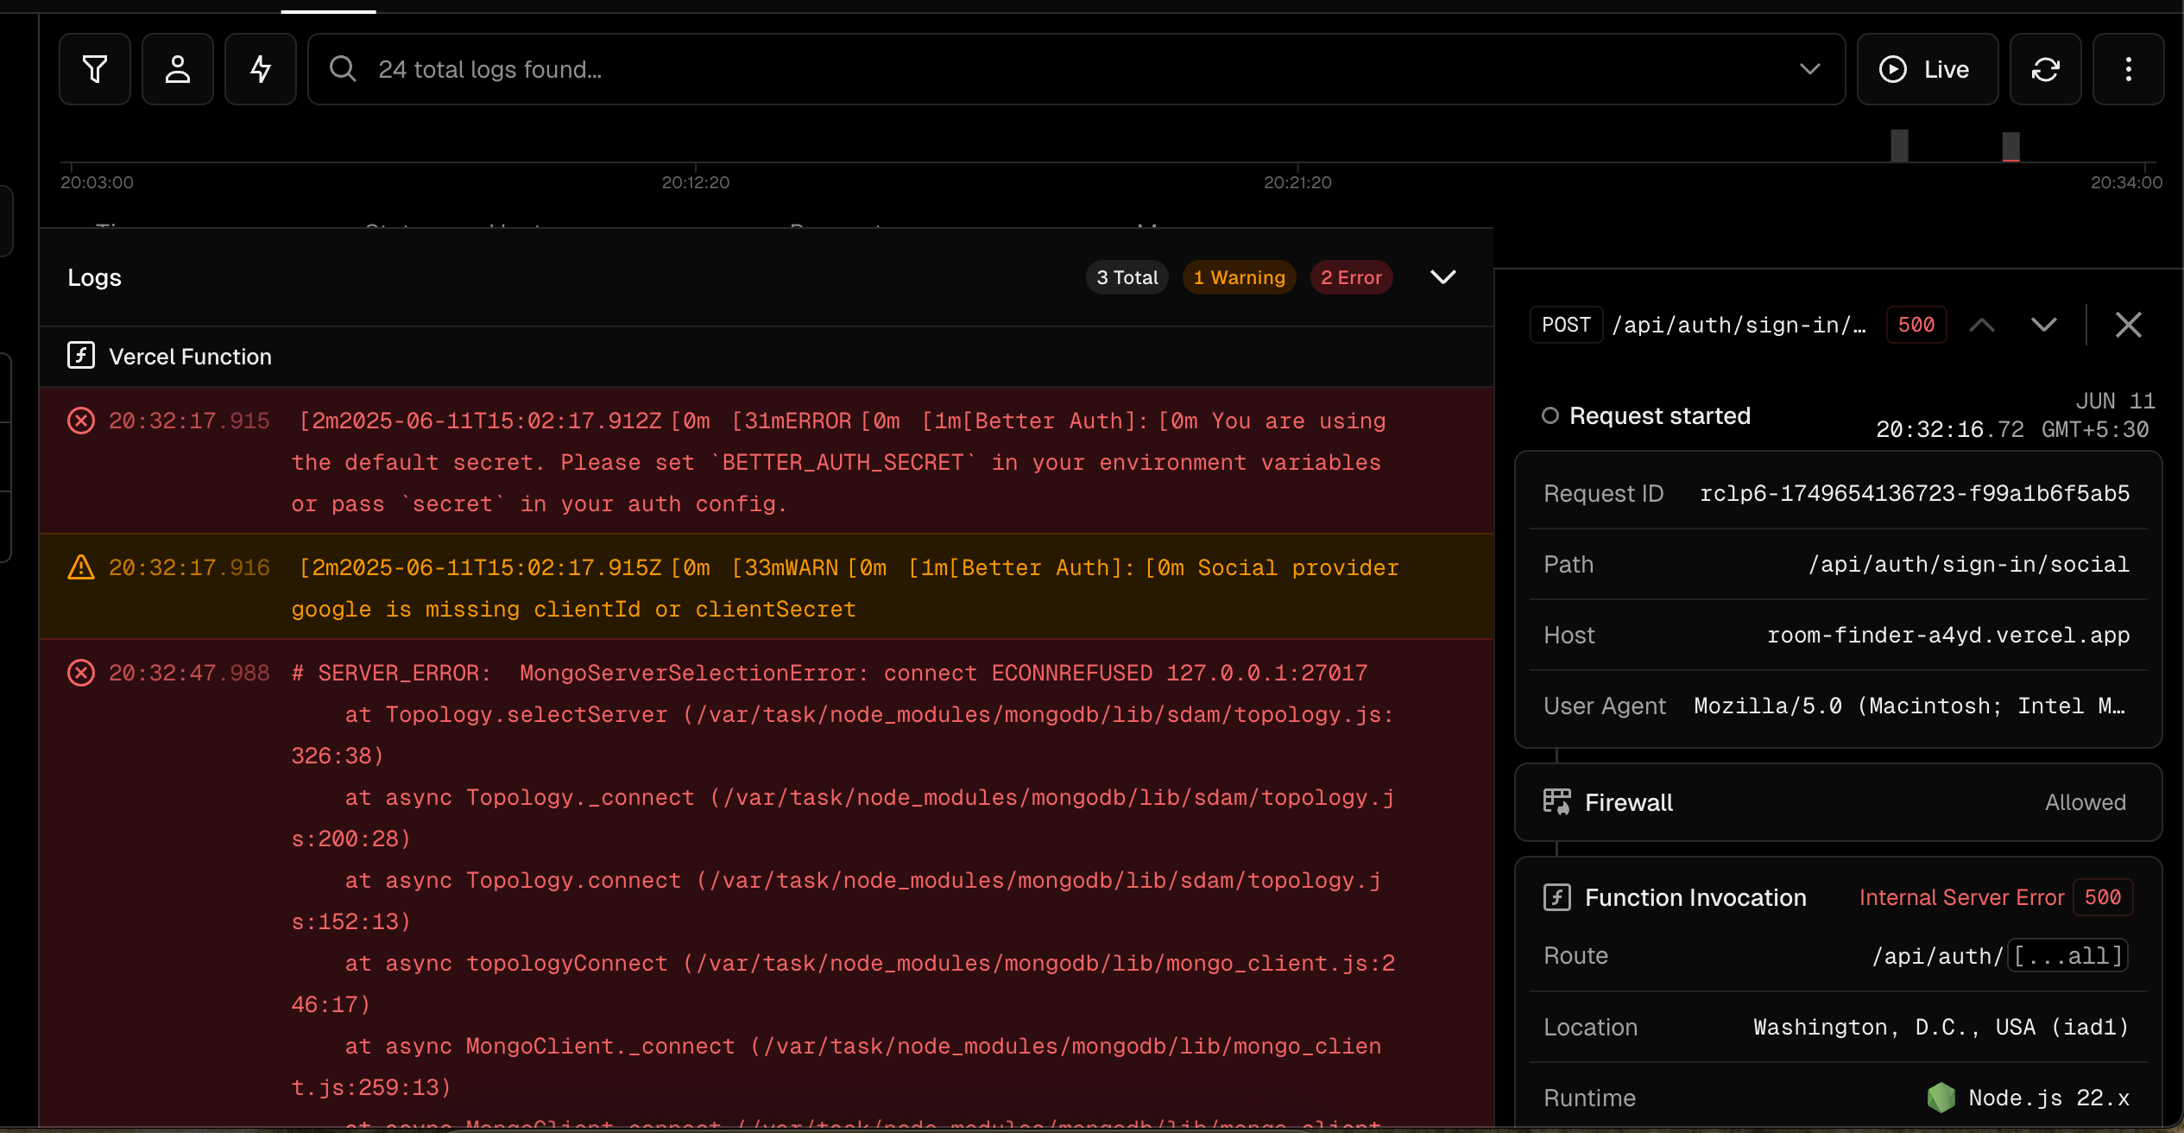Filter by the 3 Total badge
The height and width of the screenshot is (1133, 2184).
(x=1127, y=277)
